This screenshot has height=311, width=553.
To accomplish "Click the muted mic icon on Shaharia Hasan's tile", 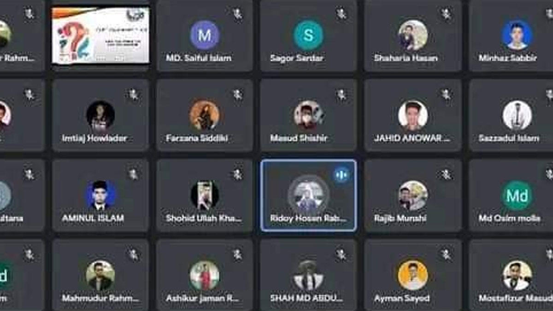I will pos(446,14).
